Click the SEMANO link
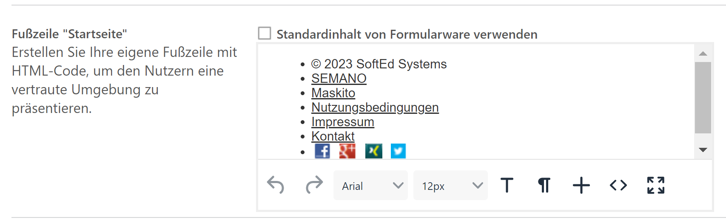Screen dimensions: 726x223 click(339, 79)
